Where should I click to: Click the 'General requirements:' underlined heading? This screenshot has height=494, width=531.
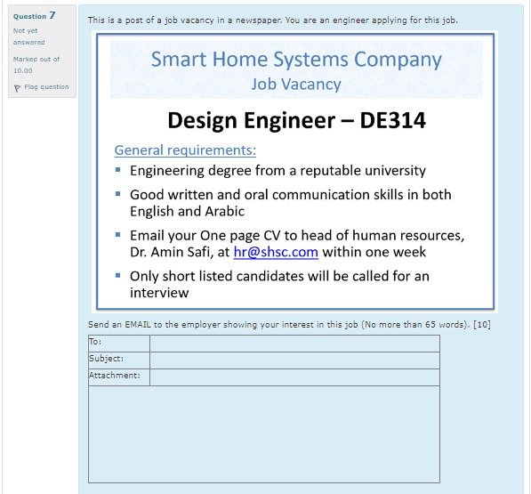185,150
